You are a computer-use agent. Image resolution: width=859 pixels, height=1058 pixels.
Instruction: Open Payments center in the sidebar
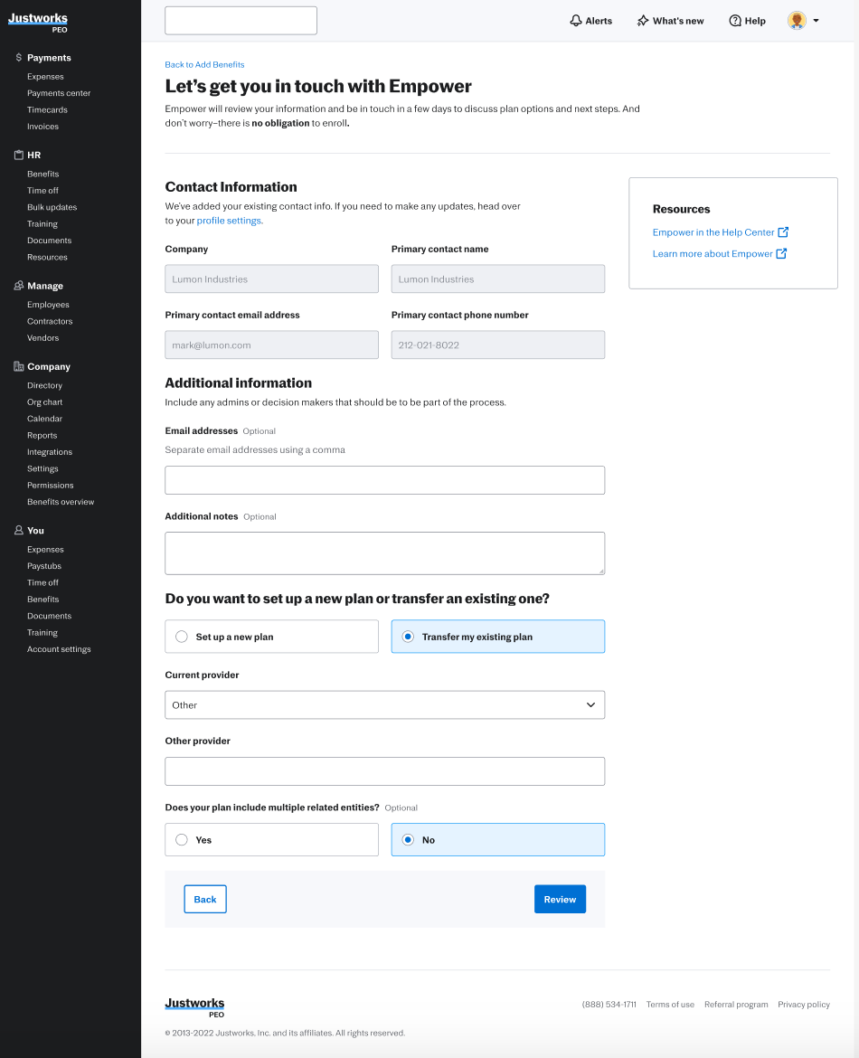click(59, 93)
